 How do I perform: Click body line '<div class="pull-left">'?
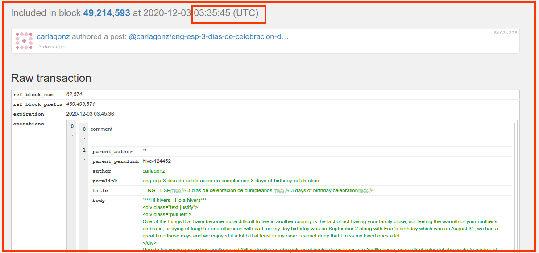point(167,214)
